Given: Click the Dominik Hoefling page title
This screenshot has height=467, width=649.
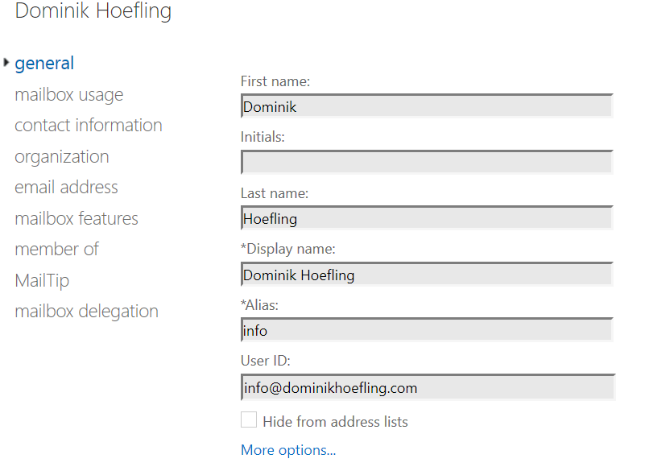Looking at the screenshot, I should coord(93,12).
